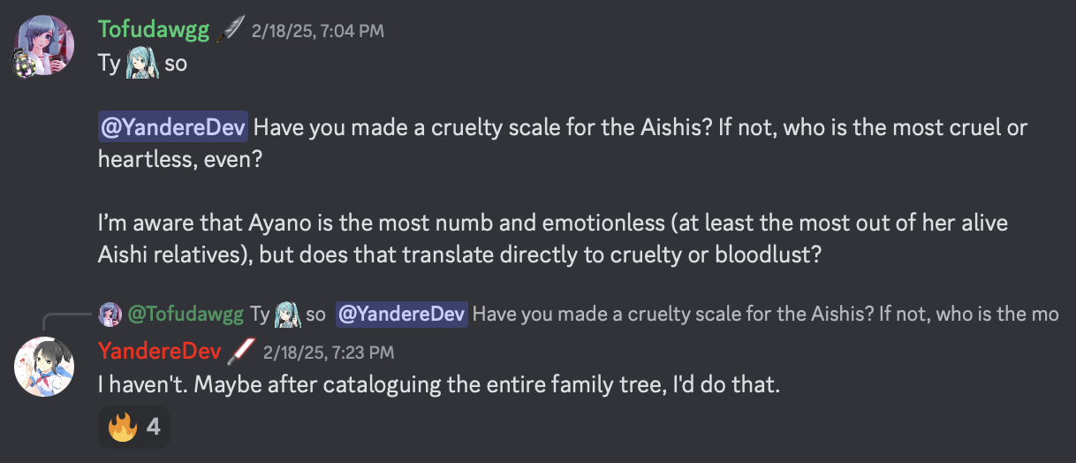Click the role icon beside Tofudawgg's name
The image size is (1076, 463).
coord(231,31)
